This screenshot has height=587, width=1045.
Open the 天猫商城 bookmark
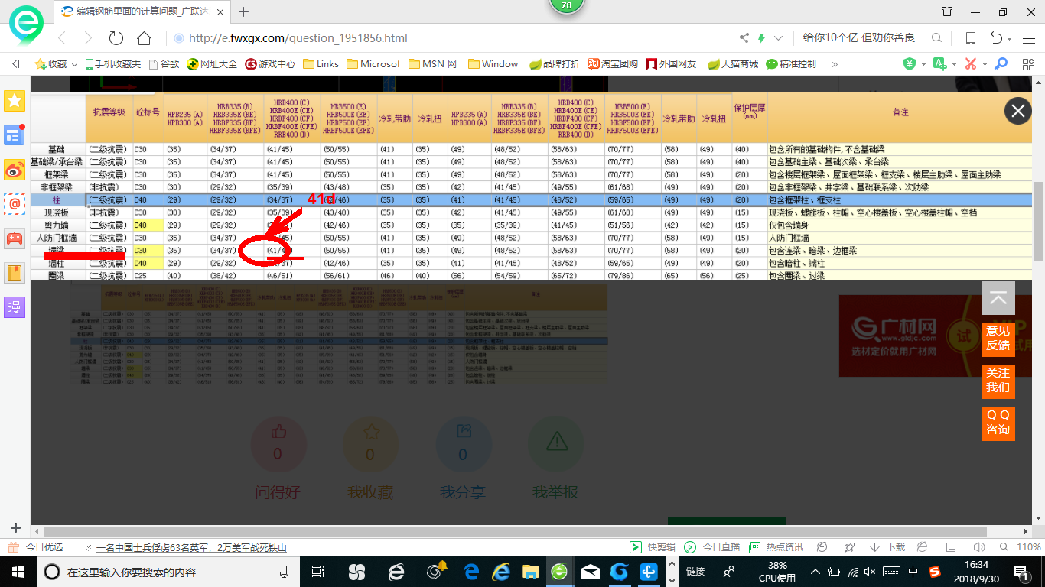pos(733,64)
